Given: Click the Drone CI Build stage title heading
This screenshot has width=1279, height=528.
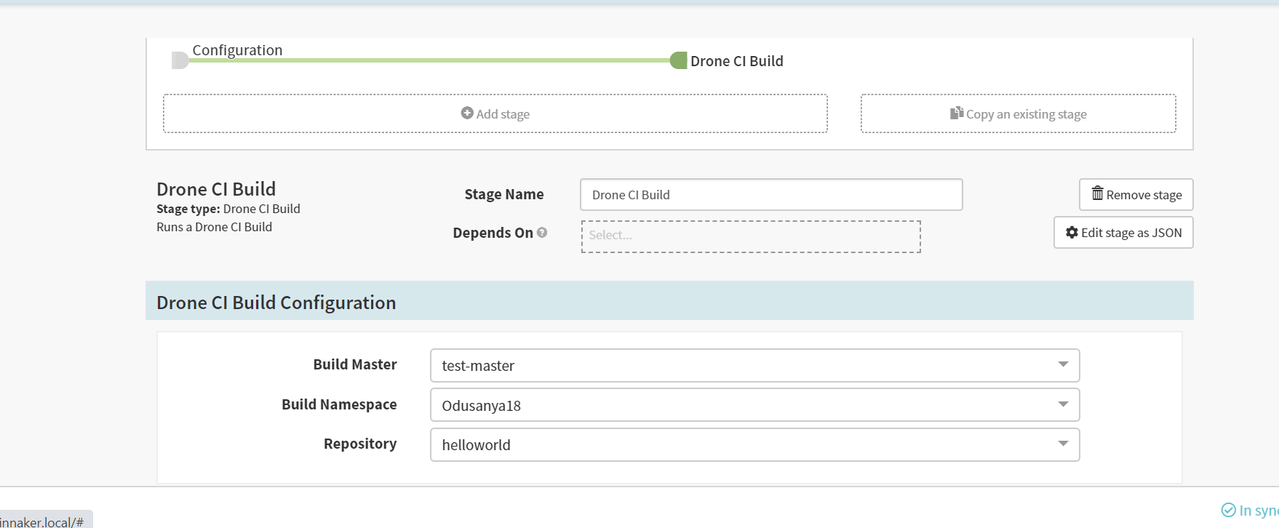Looking at the screenshot, I should (x=216, y=189).
